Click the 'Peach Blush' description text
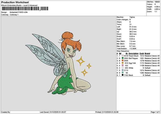This screenshot has height=114, width=161. (x=134, y=56)
